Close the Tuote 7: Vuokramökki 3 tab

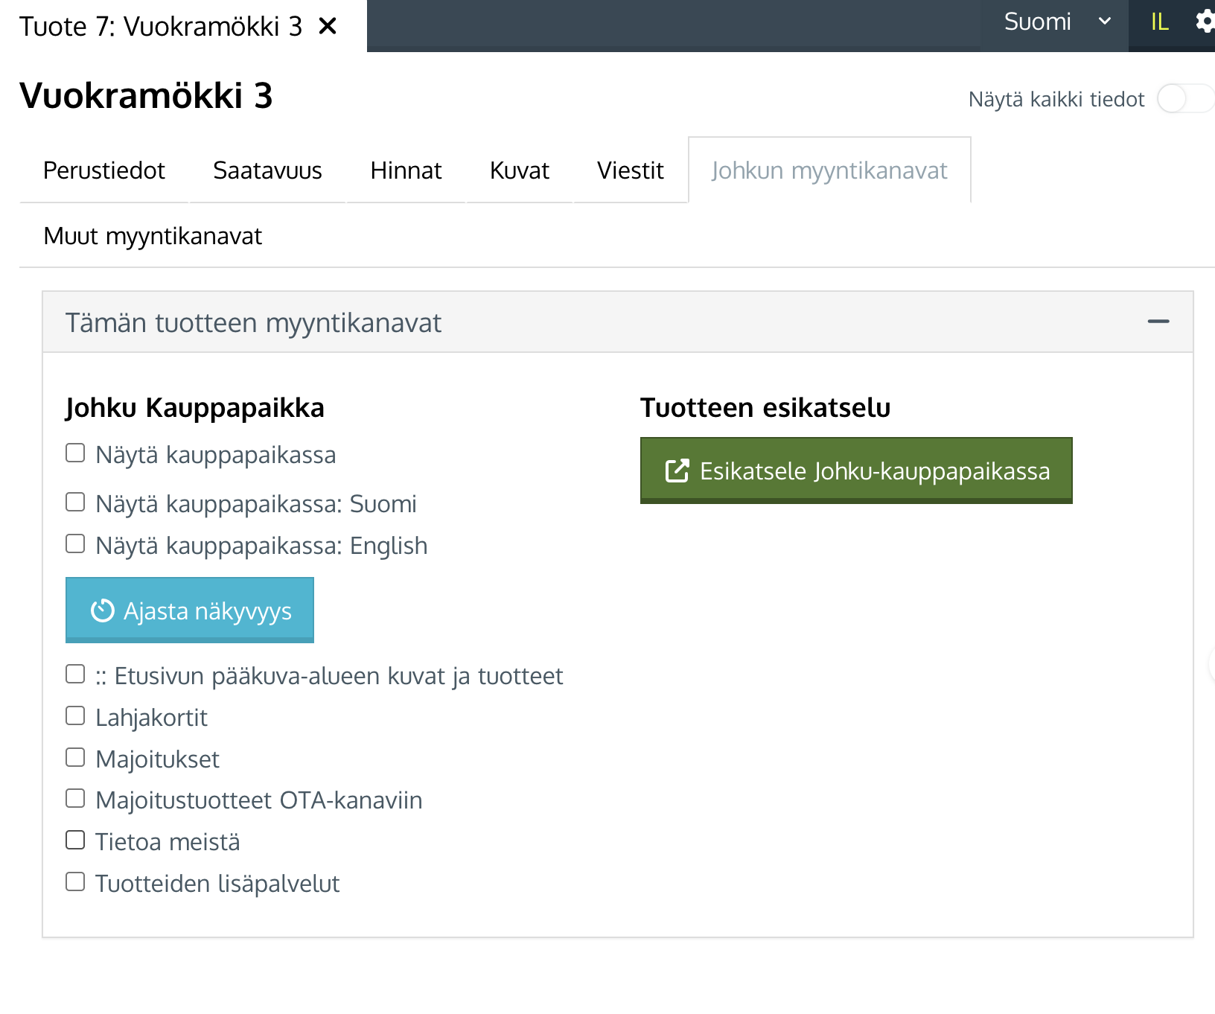328,26
